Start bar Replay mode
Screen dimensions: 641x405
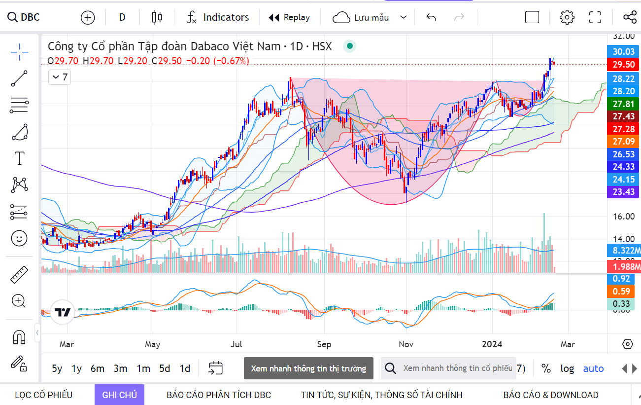(x=289, y=17)
